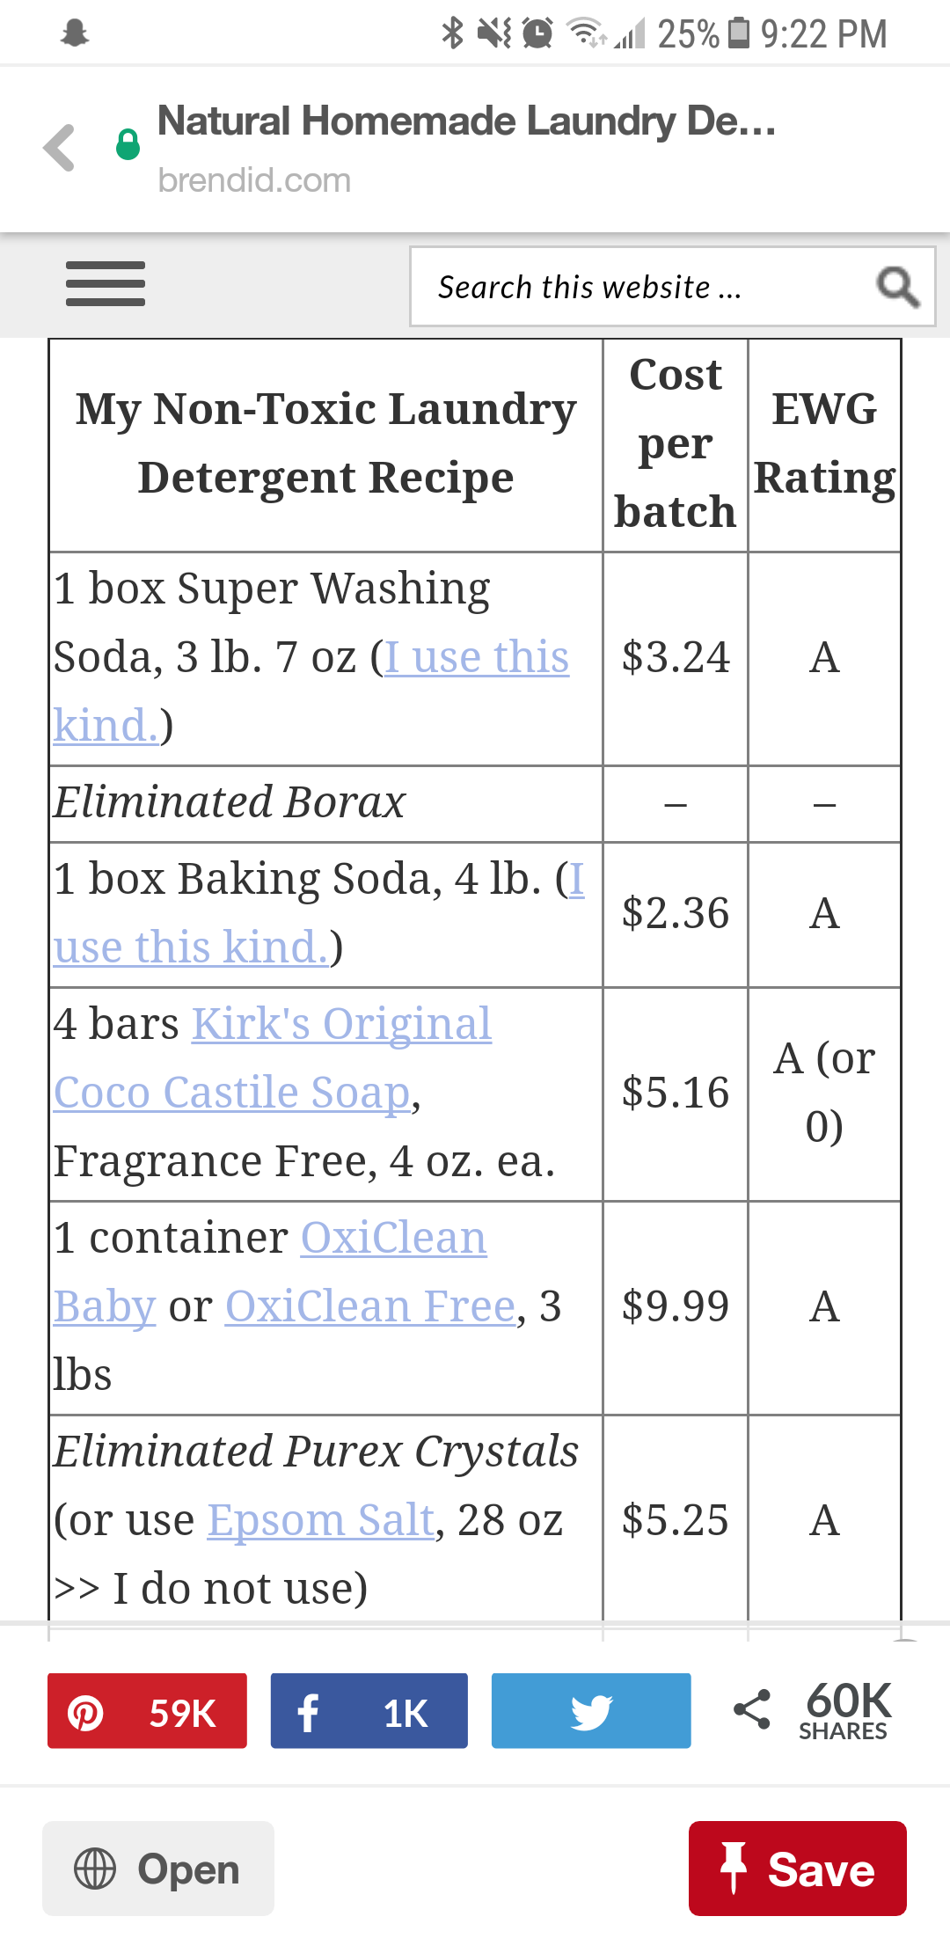Follow the OxiClean Free link
This screenshot has height=1953, width=950.
point(370,1306)
